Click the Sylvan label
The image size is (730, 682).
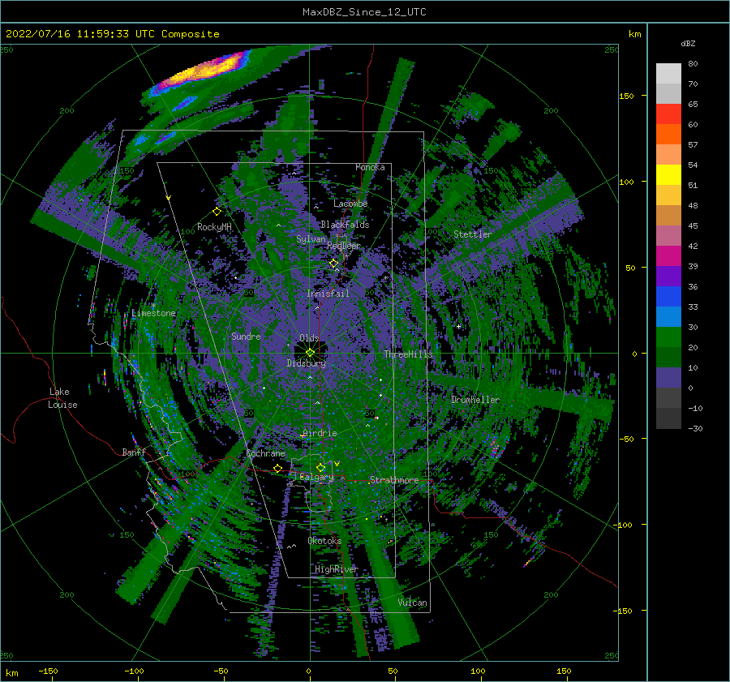(311, 239)
